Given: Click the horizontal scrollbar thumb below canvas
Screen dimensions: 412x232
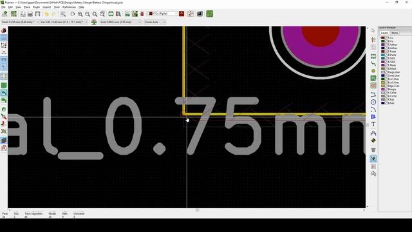Looking at the screenshot, I should pos(198,210).
